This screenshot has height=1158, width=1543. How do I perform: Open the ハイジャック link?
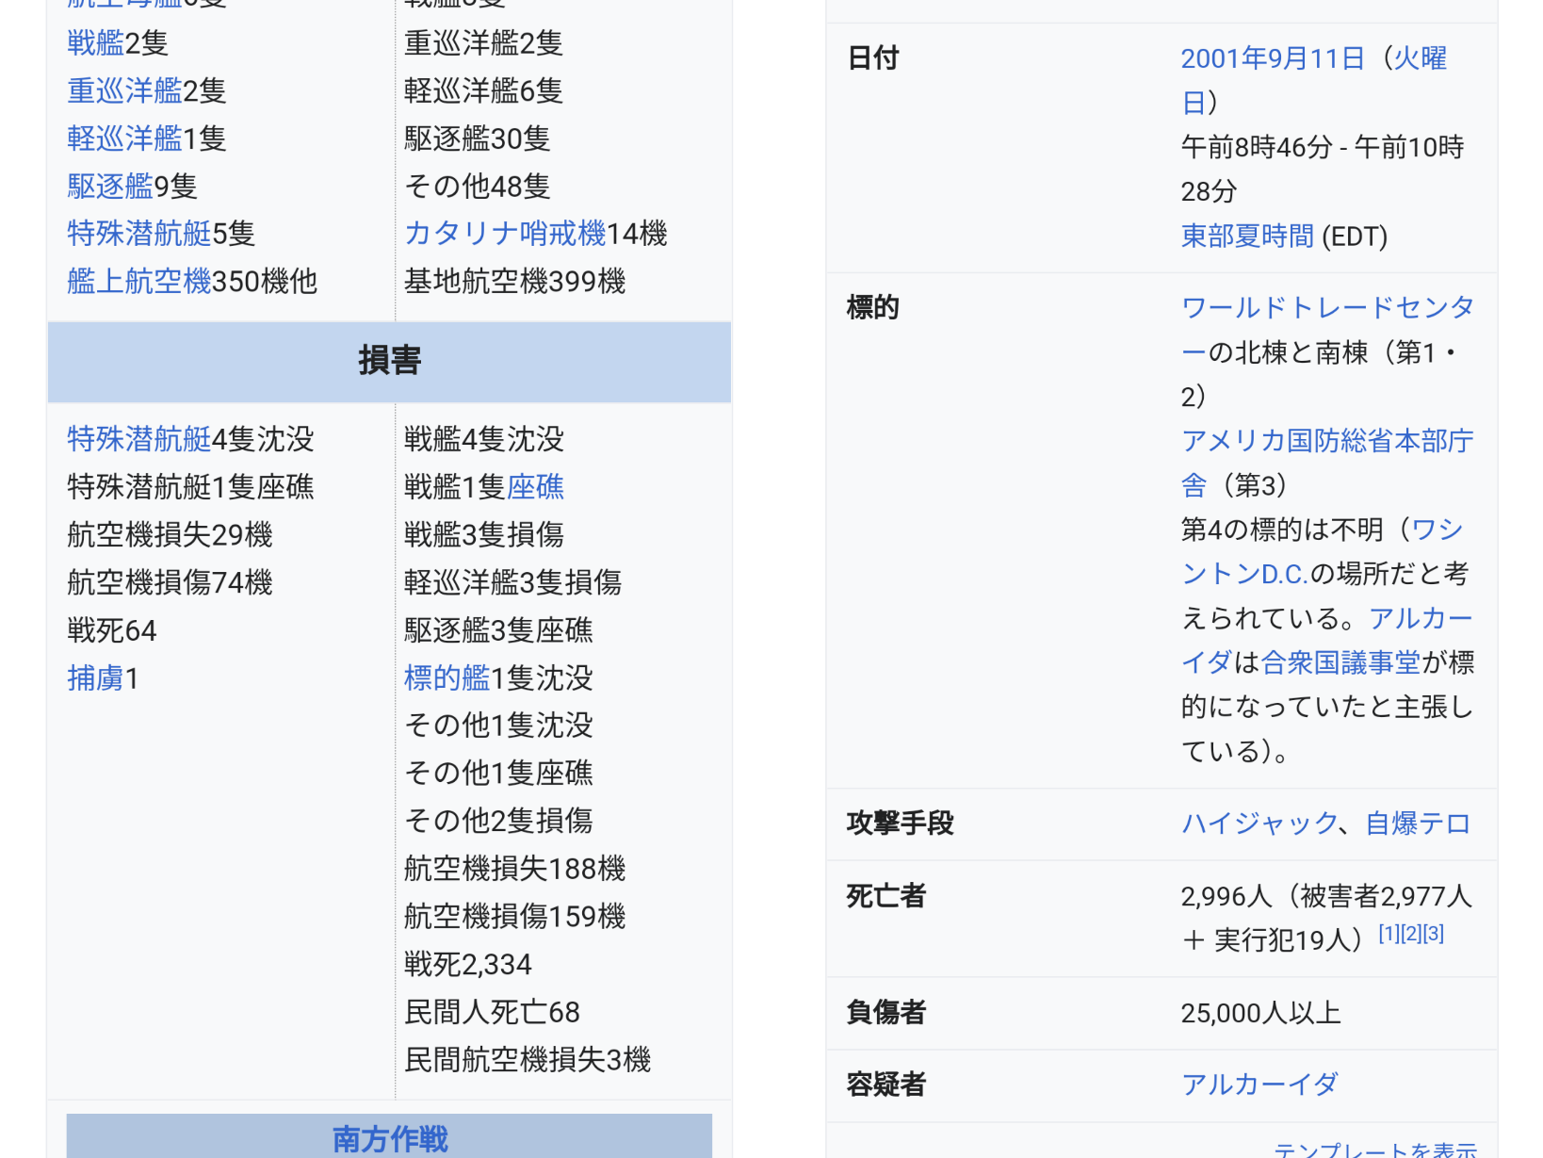[x=1259, y=824]
